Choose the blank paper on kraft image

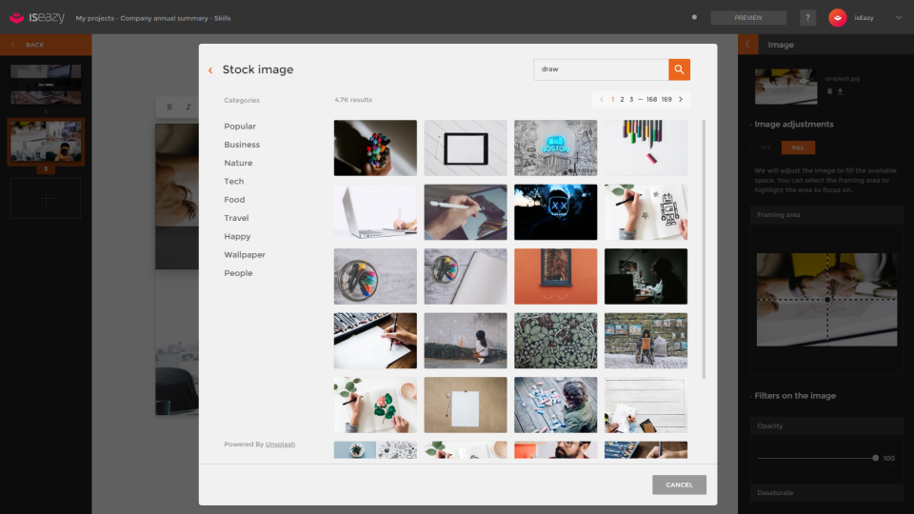point(466,405)
